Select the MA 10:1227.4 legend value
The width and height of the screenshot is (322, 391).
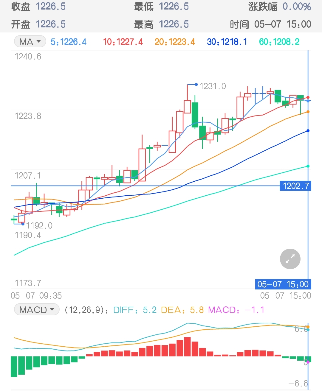123,42
